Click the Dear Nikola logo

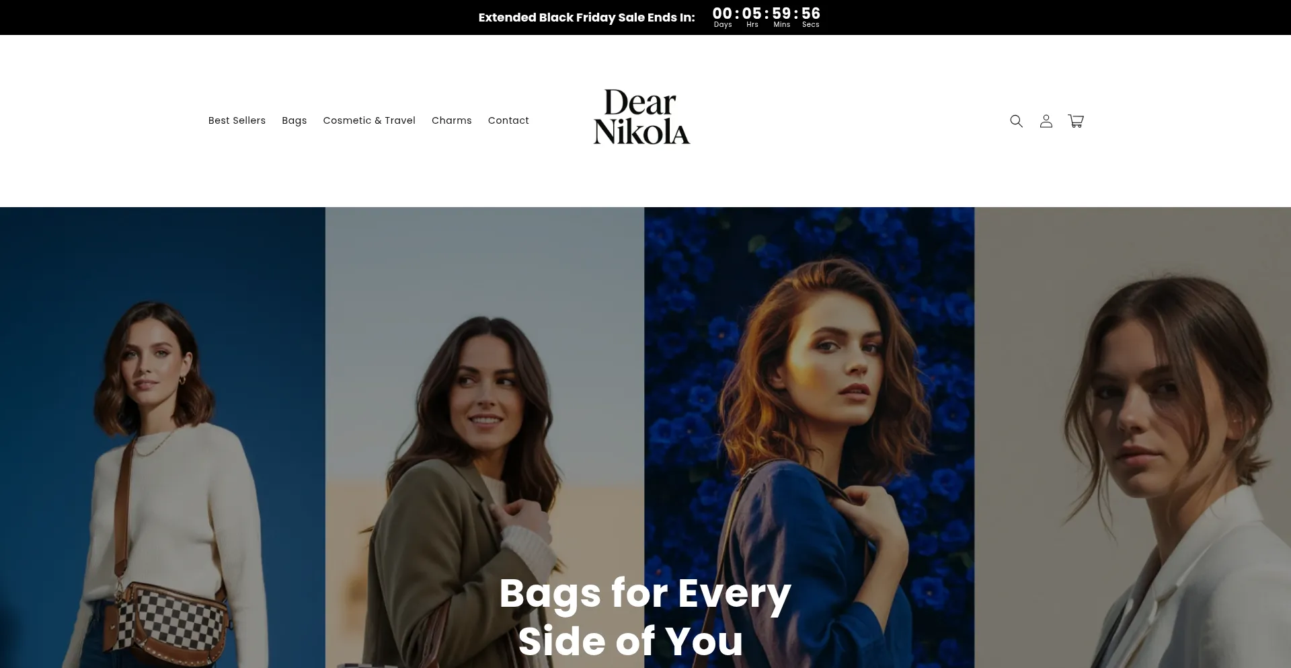[x=641, y=117]
